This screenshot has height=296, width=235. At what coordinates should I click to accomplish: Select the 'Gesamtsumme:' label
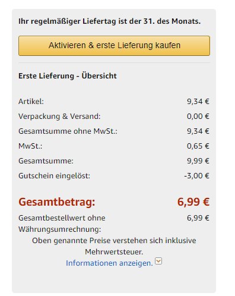click(x=46, y=161)
